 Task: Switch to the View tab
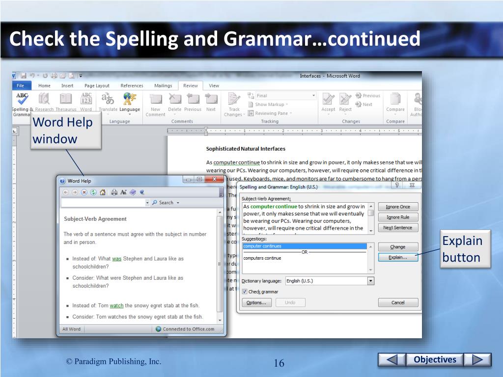pos(214,85)
